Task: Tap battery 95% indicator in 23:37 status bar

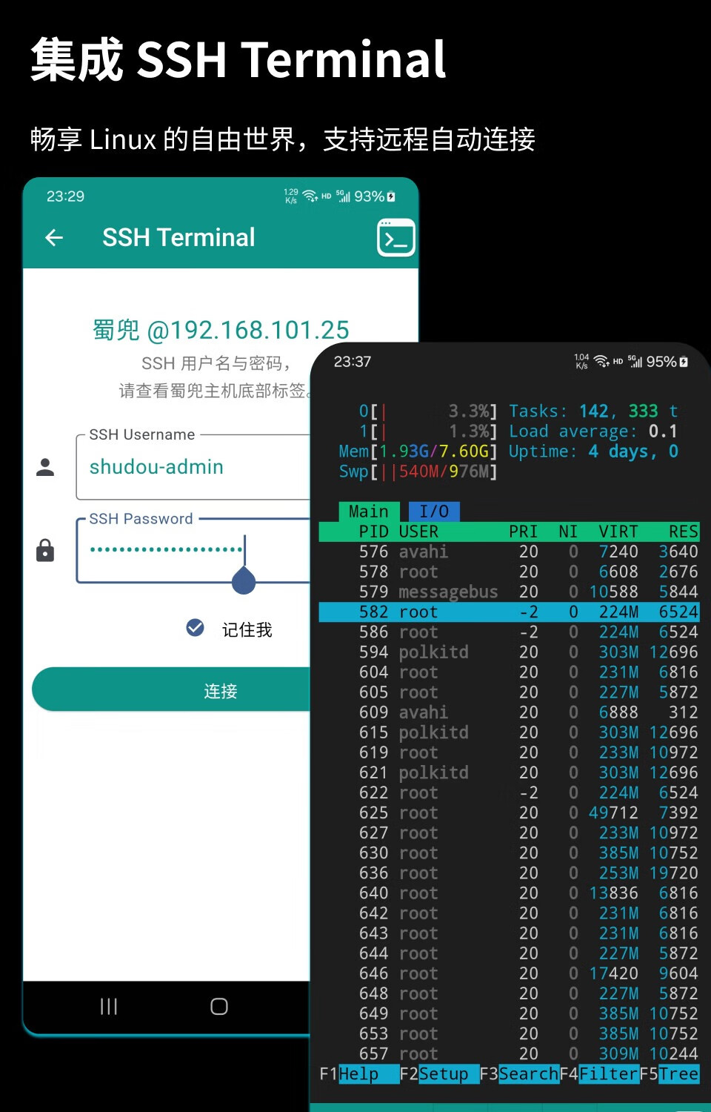Action: (x=667, y=362)
